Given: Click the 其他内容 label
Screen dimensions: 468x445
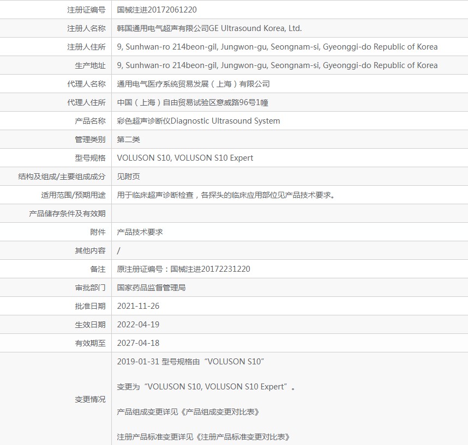Looking at the screenshot, I should 90,251.
